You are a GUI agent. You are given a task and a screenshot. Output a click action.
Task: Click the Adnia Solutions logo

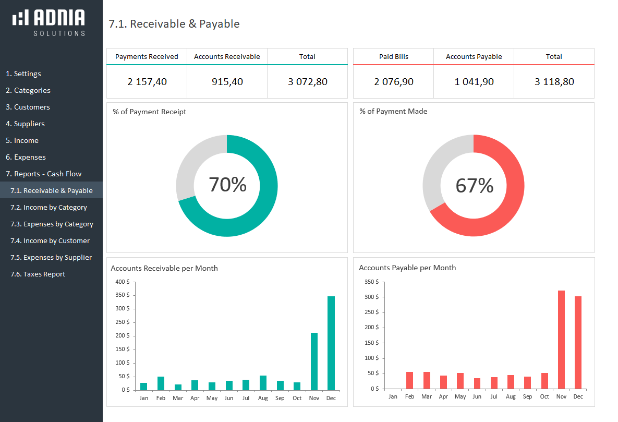point(49,22)
